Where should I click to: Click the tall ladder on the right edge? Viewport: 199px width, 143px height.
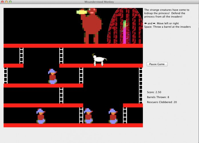click(x=141, y=86)
